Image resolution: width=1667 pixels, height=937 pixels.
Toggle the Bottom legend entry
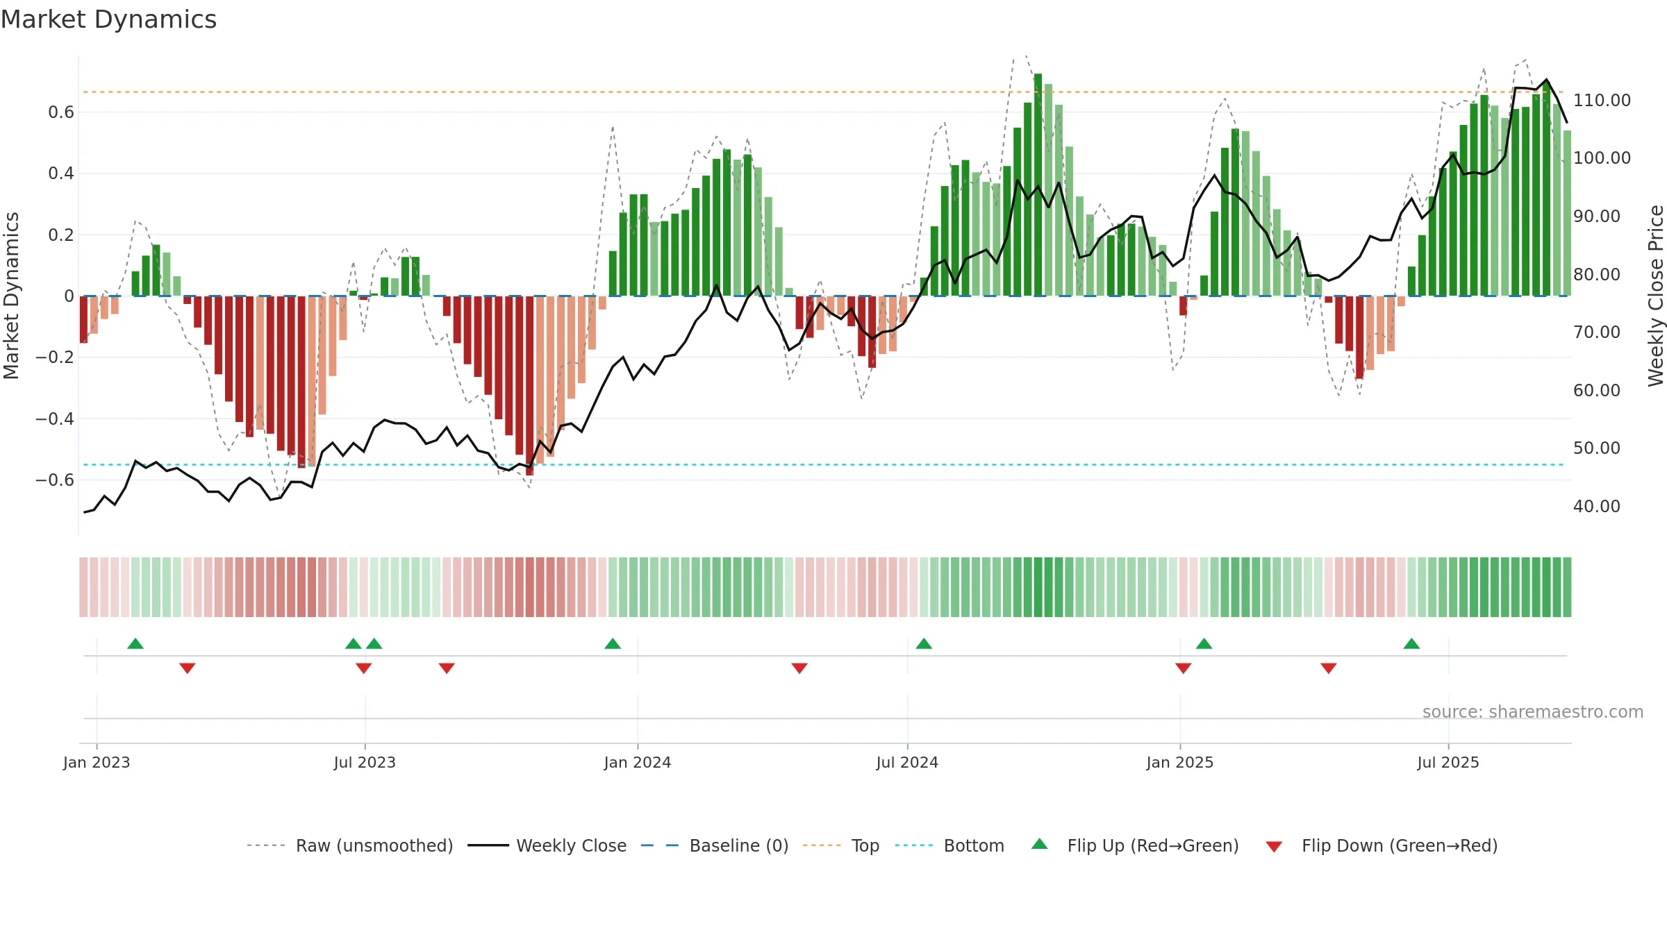[x=949, y=845]
